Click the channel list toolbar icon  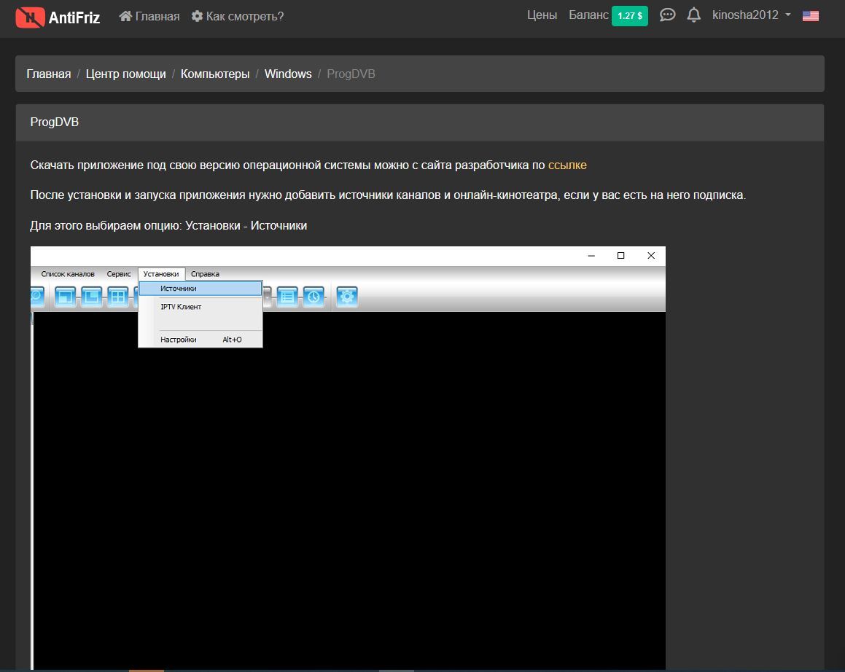[x=287, y=297]
